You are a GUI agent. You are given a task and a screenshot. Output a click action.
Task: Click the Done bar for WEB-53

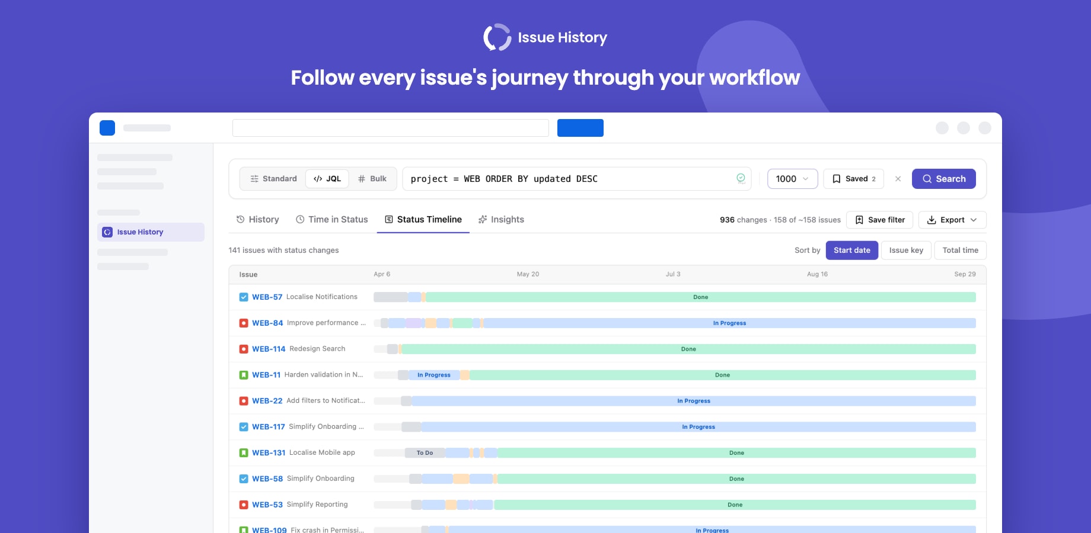(x=735, y=505)
